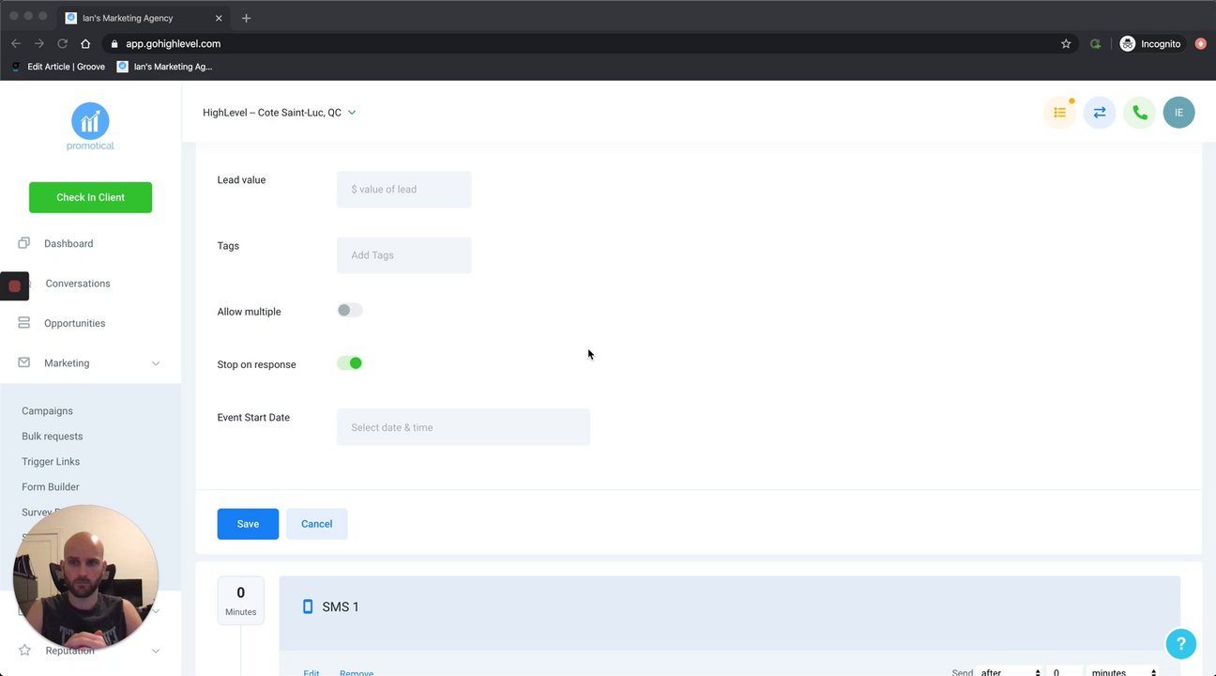Click the Check In Client button
Screen dimensions: 1216x676
(90, 197)
